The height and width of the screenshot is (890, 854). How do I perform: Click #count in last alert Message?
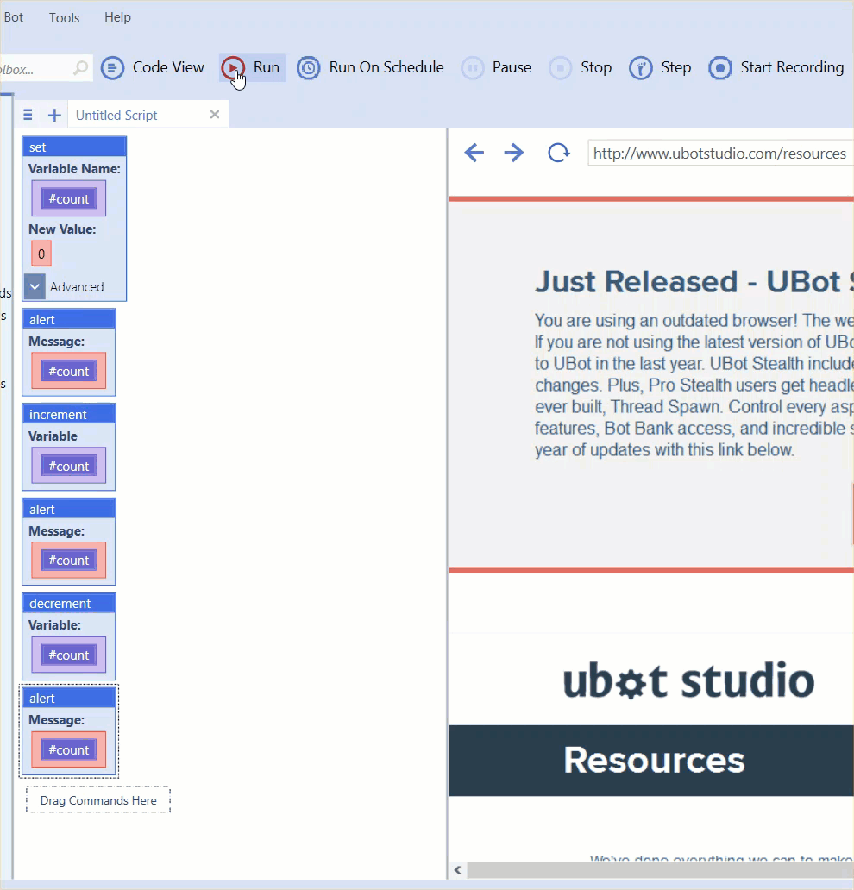point(69,749)
